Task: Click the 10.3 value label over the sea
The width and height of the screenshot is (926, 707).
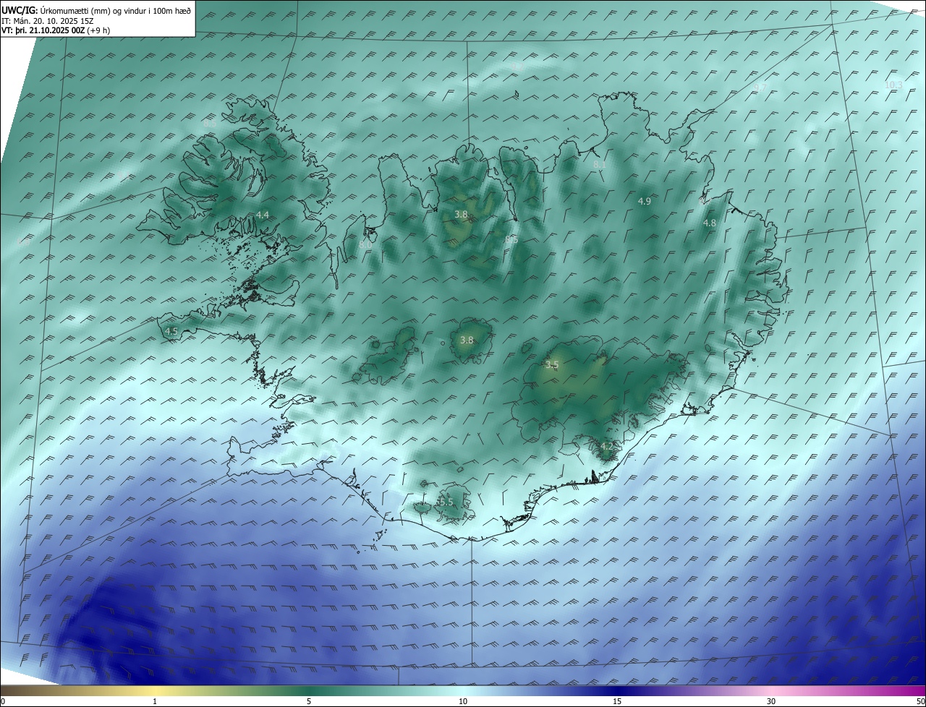Action: 893,85
